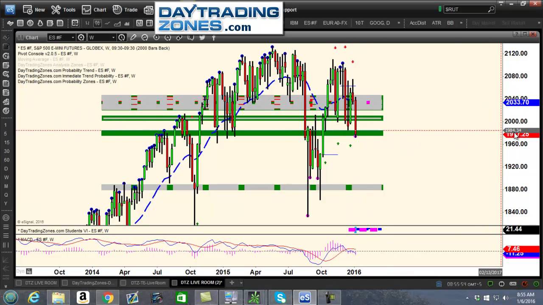Add a new page with plus tab
The image size is (543, 305).
click(x=232, y=283)
